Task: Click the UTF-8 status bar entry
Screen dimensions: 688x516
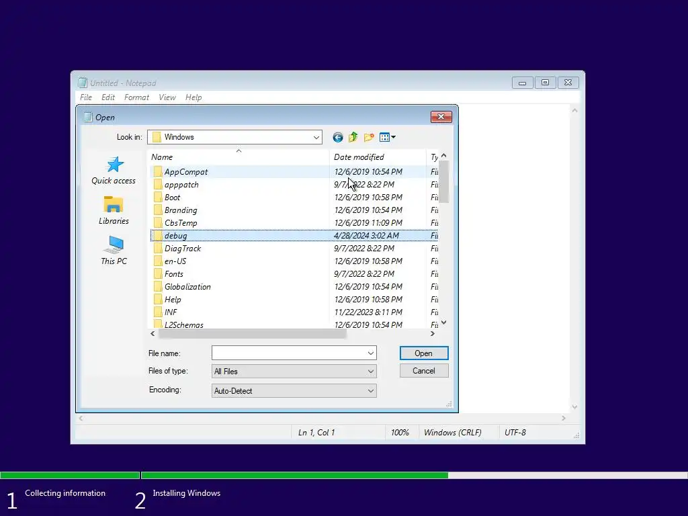Action: click(x=515, y=432)
